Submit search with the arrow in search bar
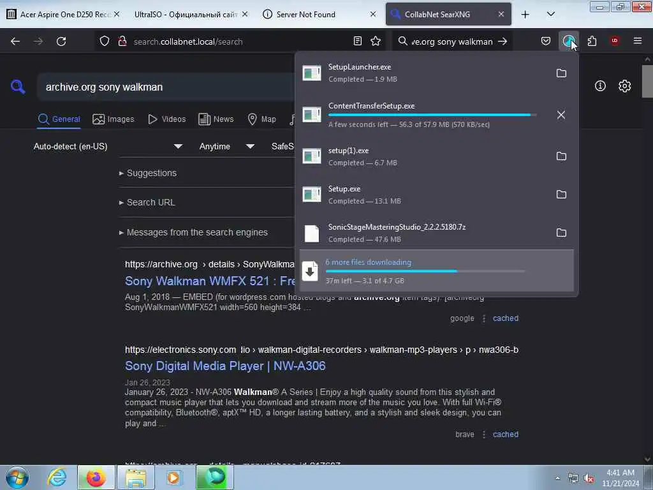The height and width of the screenshot is (490, 653). click(503, 41)
